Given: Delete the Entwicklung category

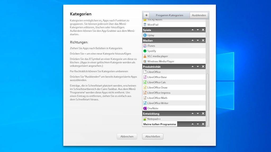Looking at the screenshot, I should pyautogui.click(x=203, y=113).
